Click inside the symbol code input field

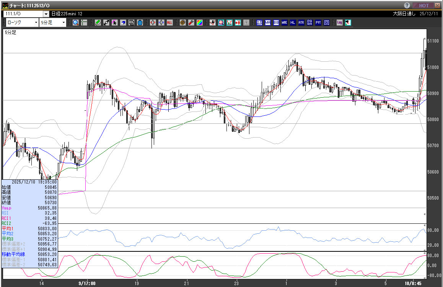[x=23, y=14]
